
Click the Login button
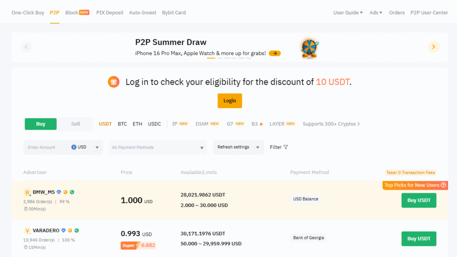pyautogui.click(x=230, y=101)
